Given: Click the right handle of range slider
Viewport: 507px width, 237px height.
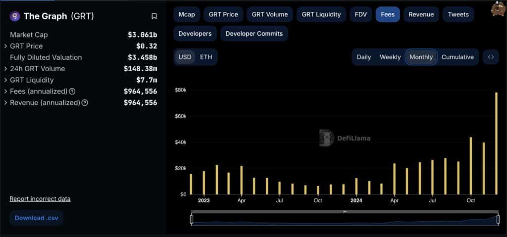Looking at the screenshot, I should (x=498, y=220).
